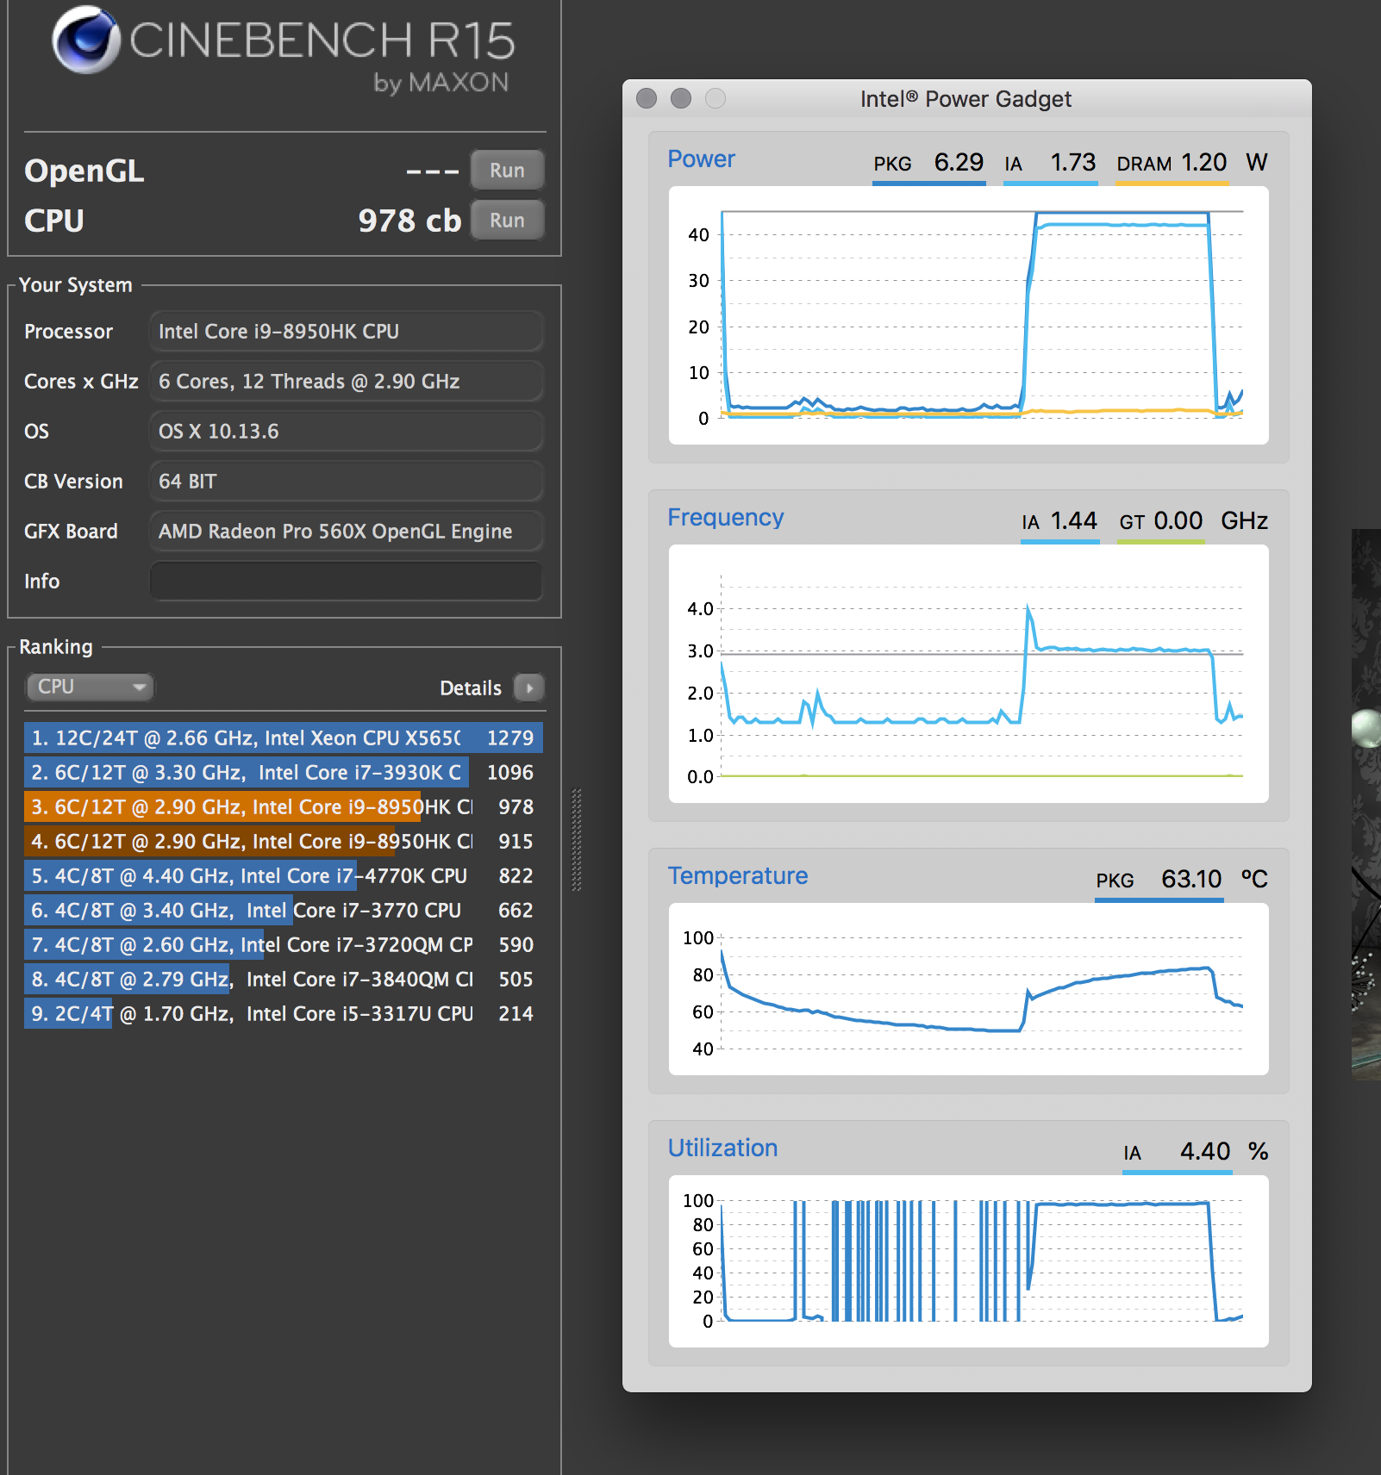The height and width of the screenshot is (1475, 1381).
Task: Click the Cinebench logo sphere icon
Action: tap(85, 40)
